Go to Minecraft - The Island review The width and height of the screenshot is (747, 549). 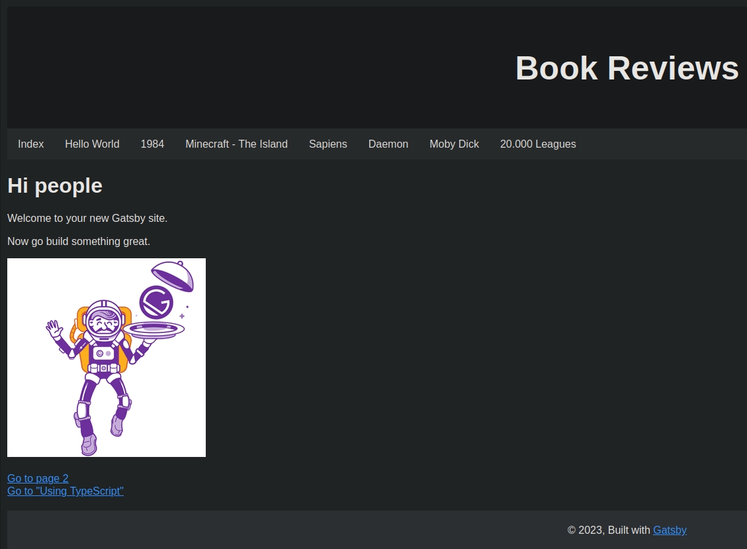click(236, 144)
